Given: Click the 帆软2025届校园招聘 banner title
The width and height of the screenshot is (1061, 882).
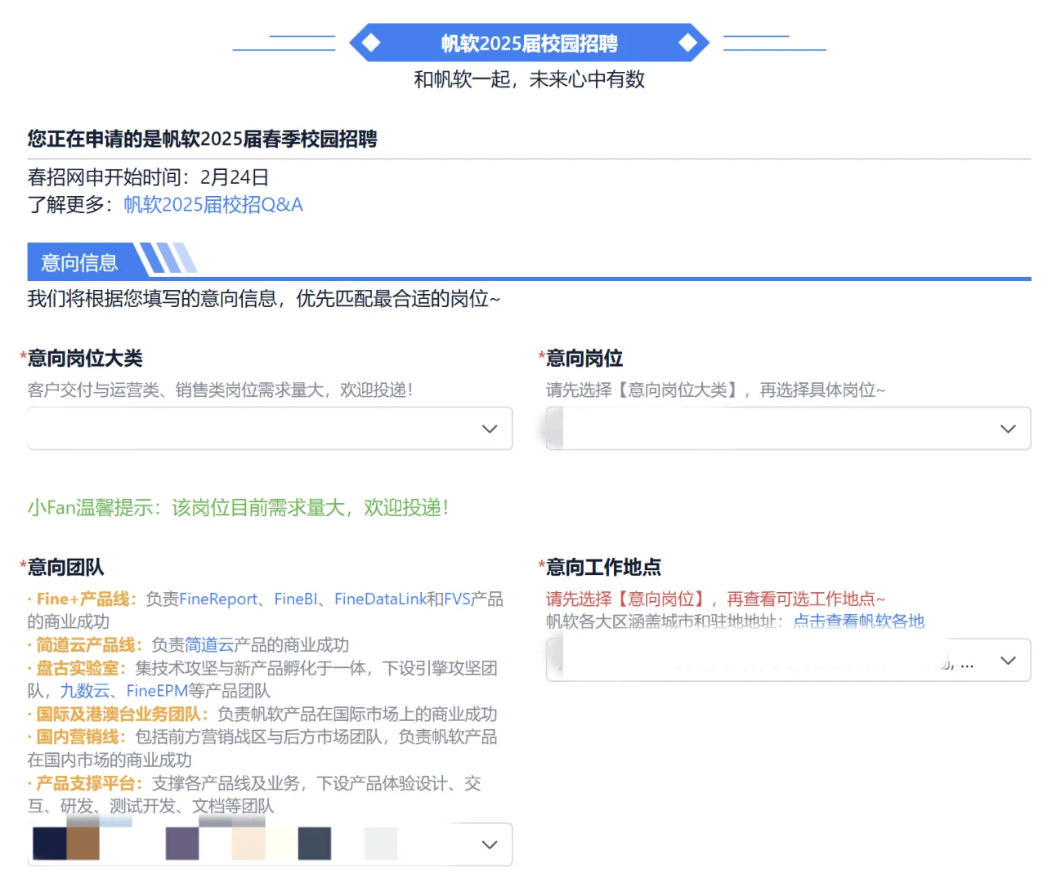Looking at the screenshot, I should (x=530, y=43).
